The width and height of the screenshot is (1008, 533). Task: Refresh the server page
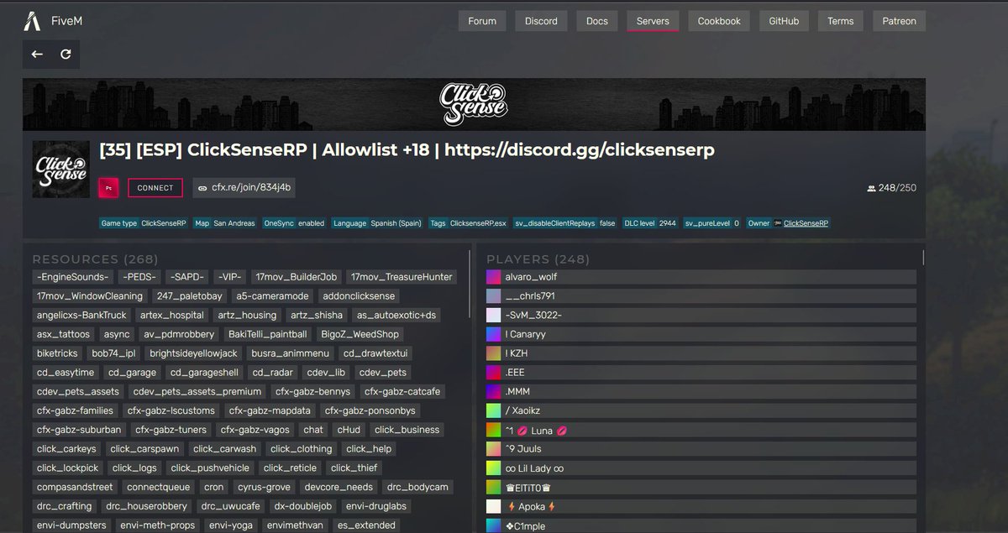pos(66,54)
